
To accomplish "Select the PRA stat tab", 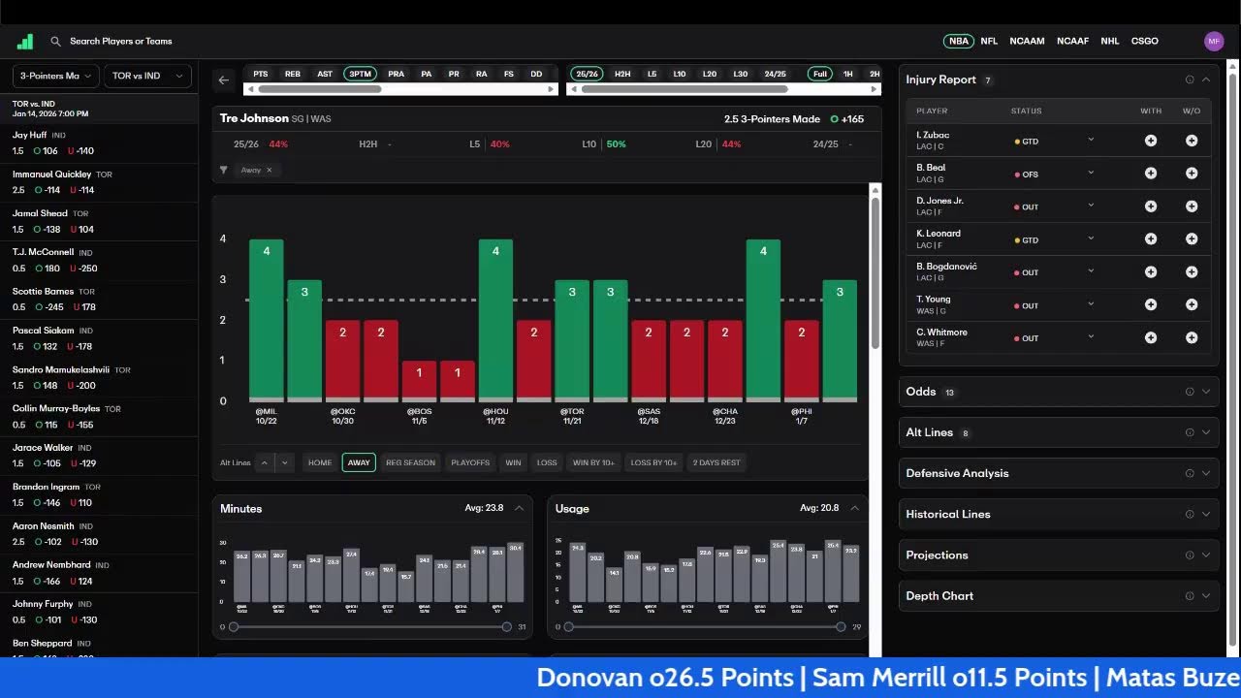I will [396, 74].
